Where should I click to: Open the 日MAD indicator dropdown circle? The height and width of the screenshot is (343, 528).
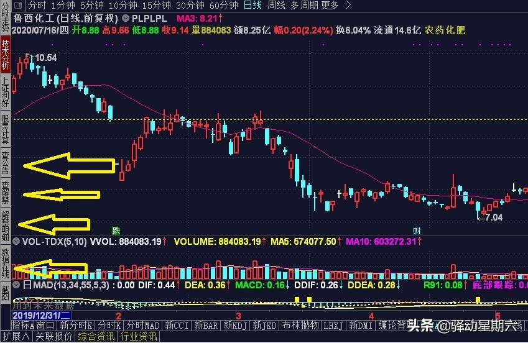click(x=16, y=285)
